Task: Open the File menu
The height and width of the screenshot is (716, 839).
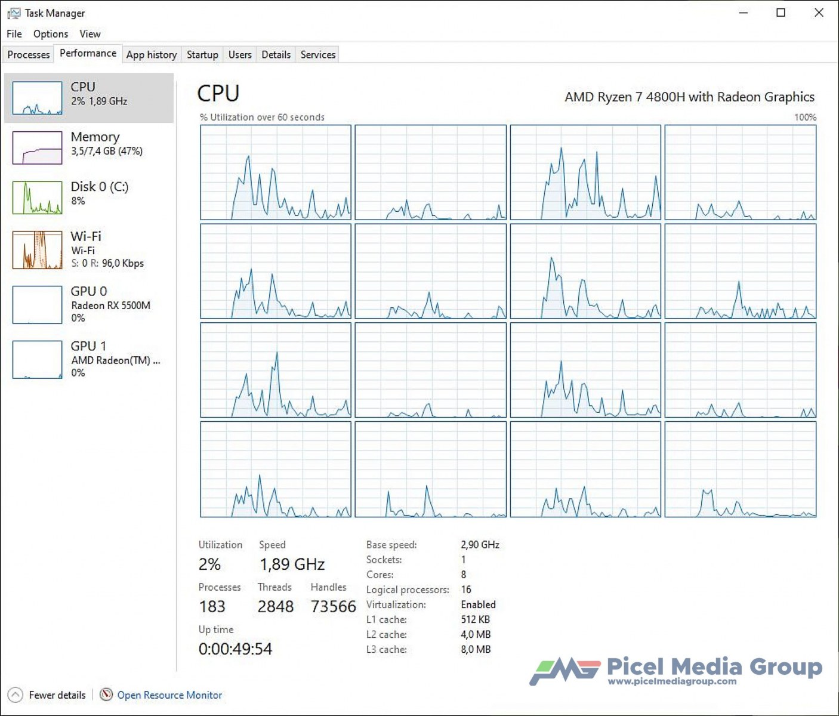Action: click(x=14, y=34)
